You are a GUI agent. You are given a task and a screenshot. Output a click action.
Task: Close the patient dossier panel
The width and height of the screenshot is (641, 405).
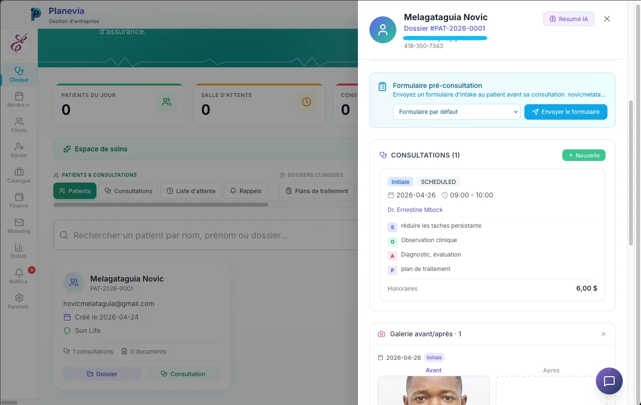tap(607, 19)
